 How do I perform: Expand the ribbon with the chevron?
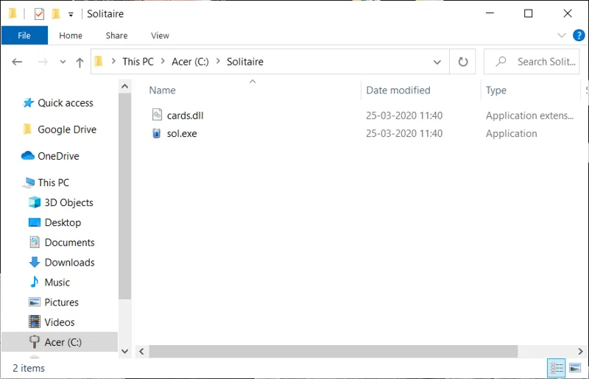click(561, 35)
